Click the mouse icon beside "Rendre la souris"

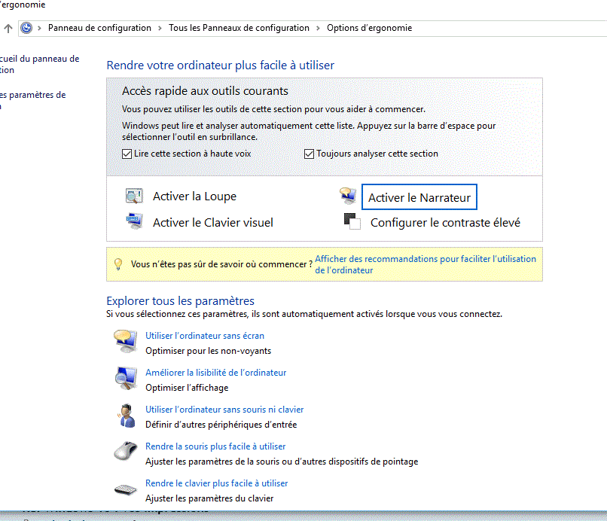[x=126, y=451]
